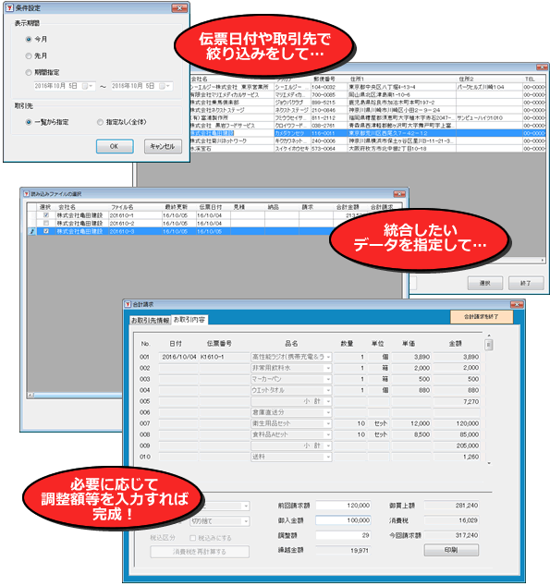Open the 切り捨て rounding dropdown
550x586 pixels.
[x=246, y=521]
